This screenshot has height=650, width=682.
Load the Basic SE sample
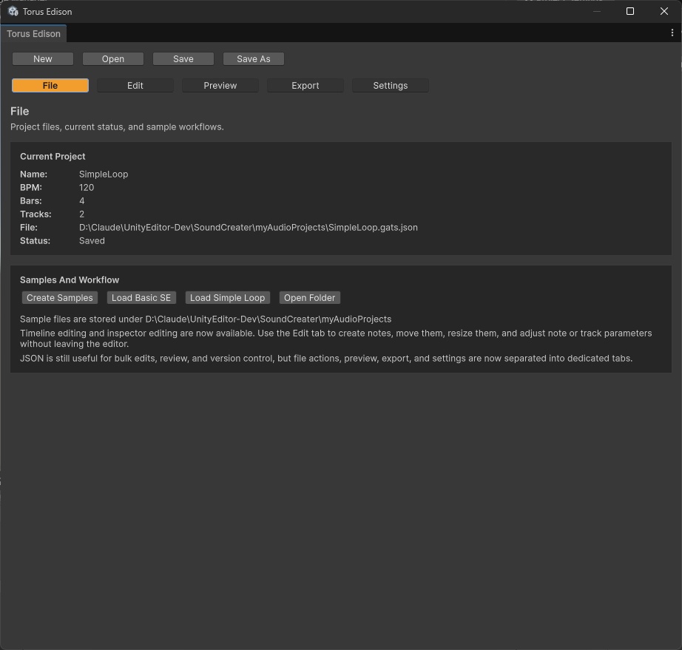pyautogui.click(x=141, y=298)
